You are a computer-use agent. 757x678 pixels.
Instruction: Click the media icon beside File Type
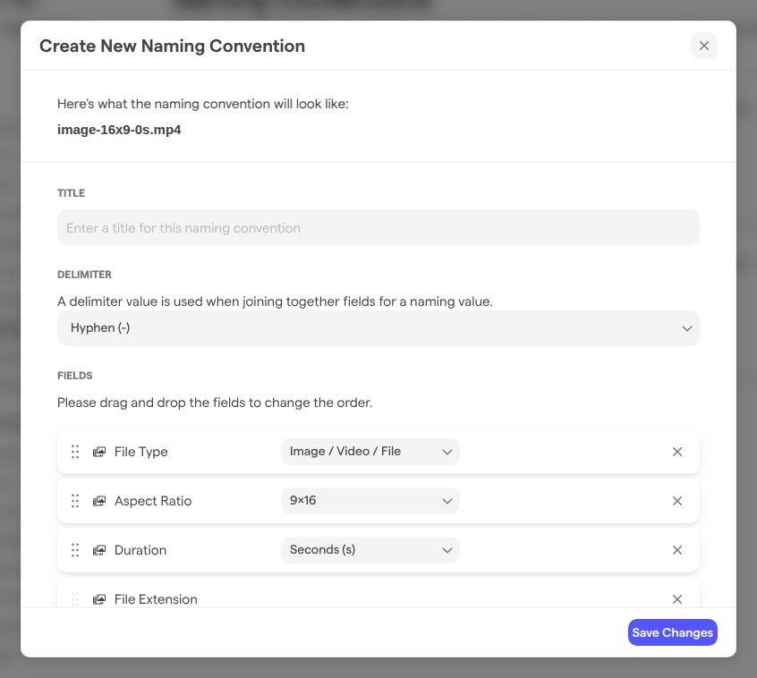[x=99, y=452]
